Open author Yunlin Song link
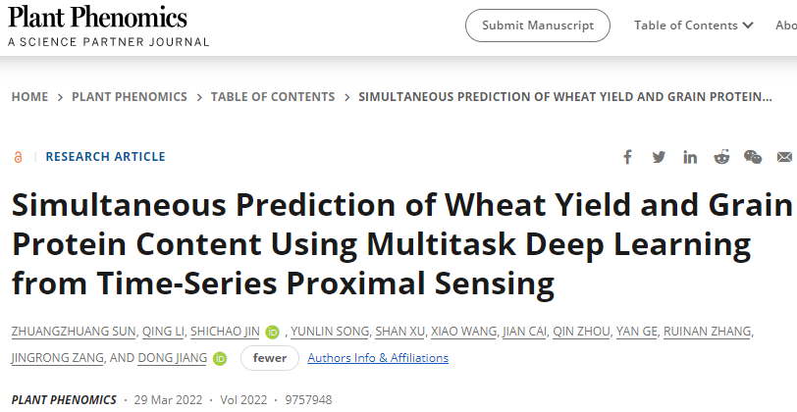 coord(330,332)
